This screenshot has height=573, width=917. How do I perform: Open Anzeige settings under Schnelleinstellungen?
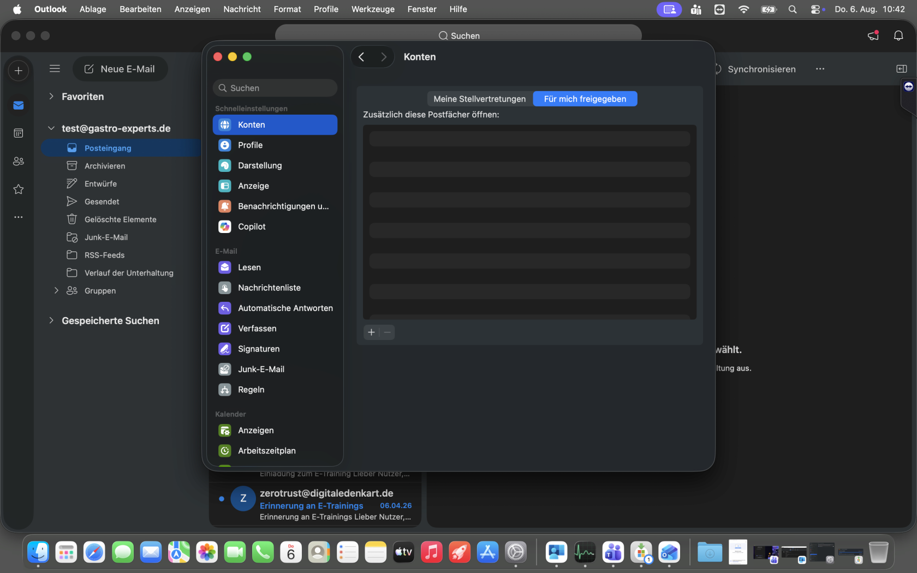275,186
